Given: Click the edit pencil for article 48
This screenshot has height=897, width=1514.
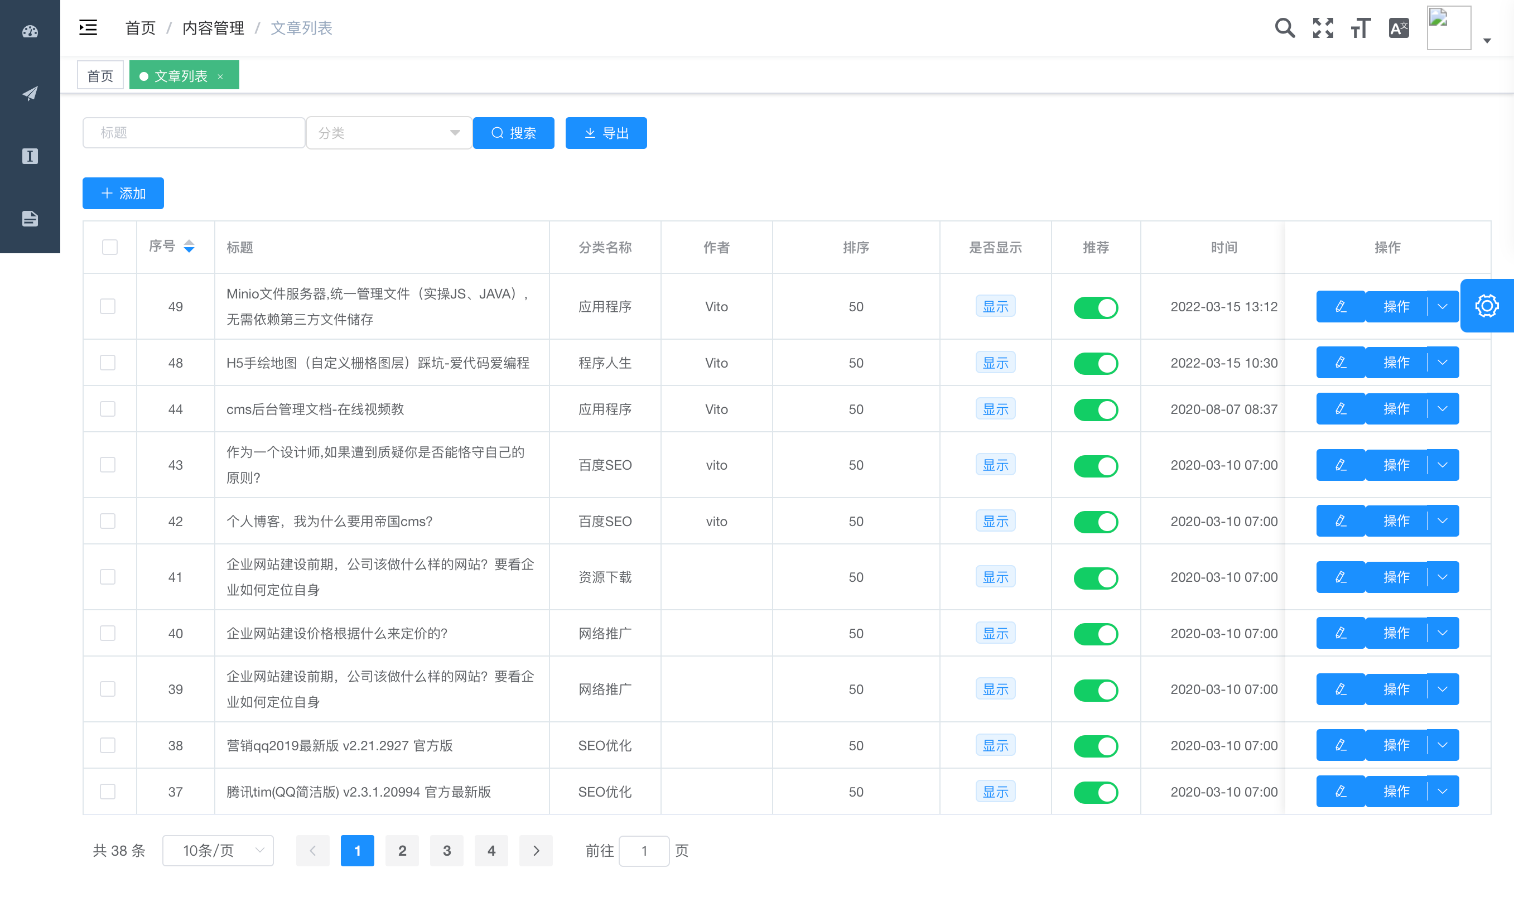Looking at the screenshot, I should (1340, 363).
